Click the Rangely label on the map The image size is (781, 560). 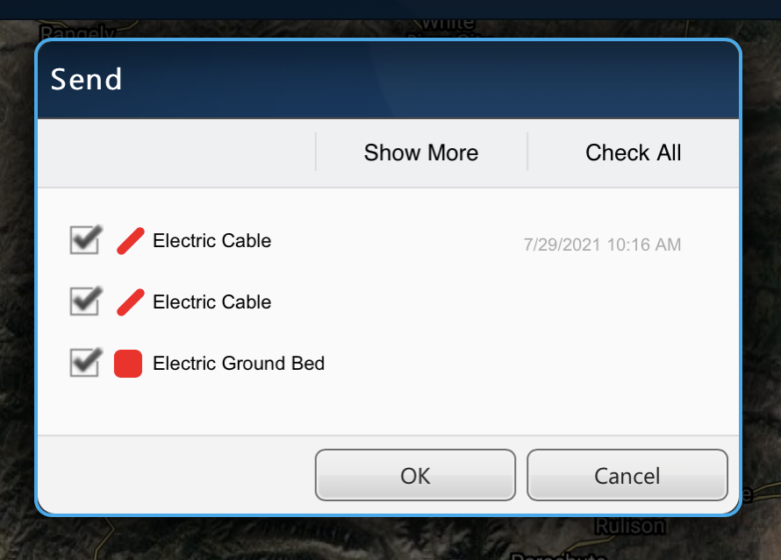(x=77, y=33)
